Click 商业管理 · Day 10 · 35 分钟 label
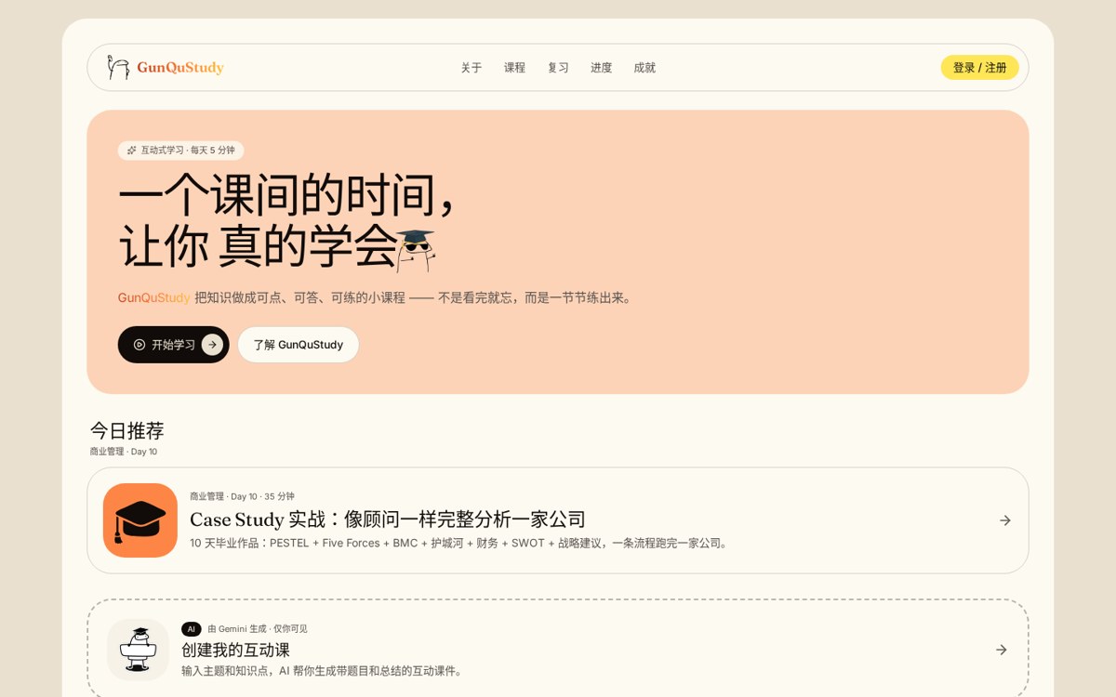 point(242,496)
